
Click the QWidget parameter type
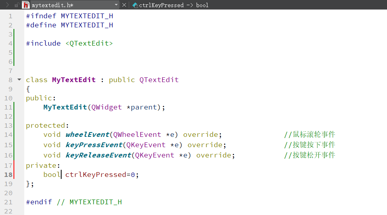tap(106, 107)
